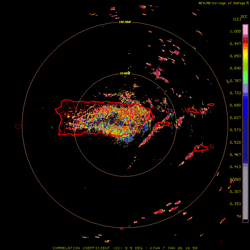Click the small Mona Island outline far west

(x=18, y=127)
